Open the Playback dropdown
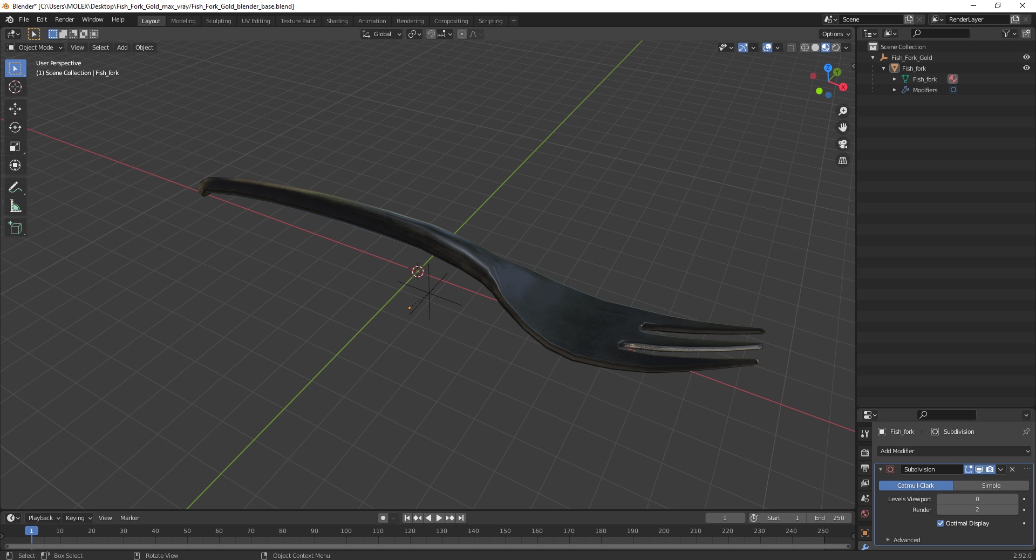The image size is (1036, 560). 43,518
